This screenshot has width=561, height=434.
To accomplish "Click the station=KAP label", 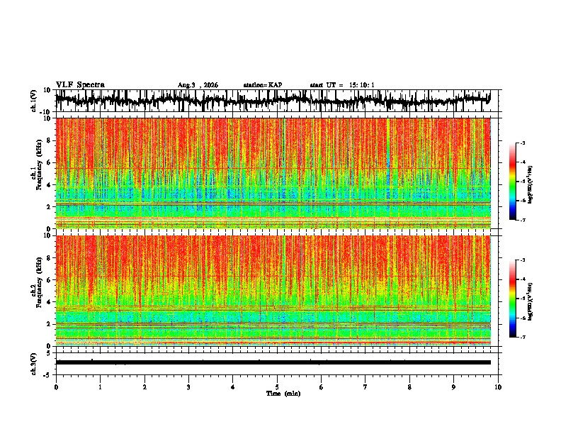I will pyautogui.click(x=263, y=85).
